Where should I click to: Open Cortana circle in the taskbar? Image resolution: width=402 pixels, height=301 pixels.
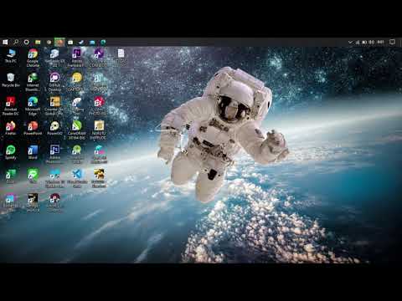pos(27,42)
